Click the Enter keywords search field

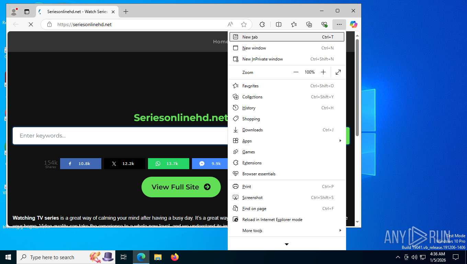(x=120, y=136)
